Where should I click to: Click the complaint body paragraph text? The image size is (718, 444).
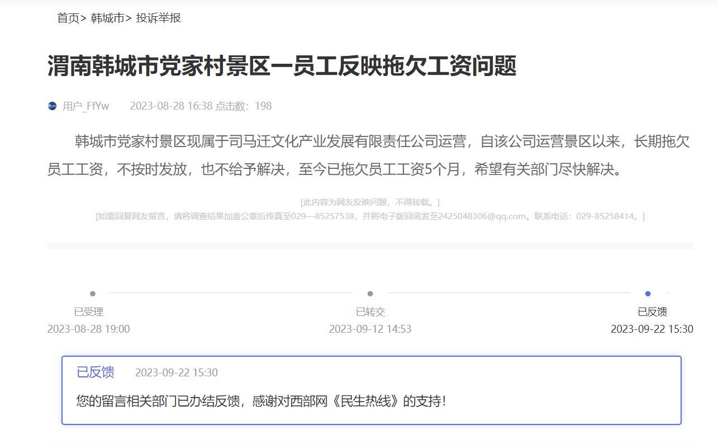369,155
